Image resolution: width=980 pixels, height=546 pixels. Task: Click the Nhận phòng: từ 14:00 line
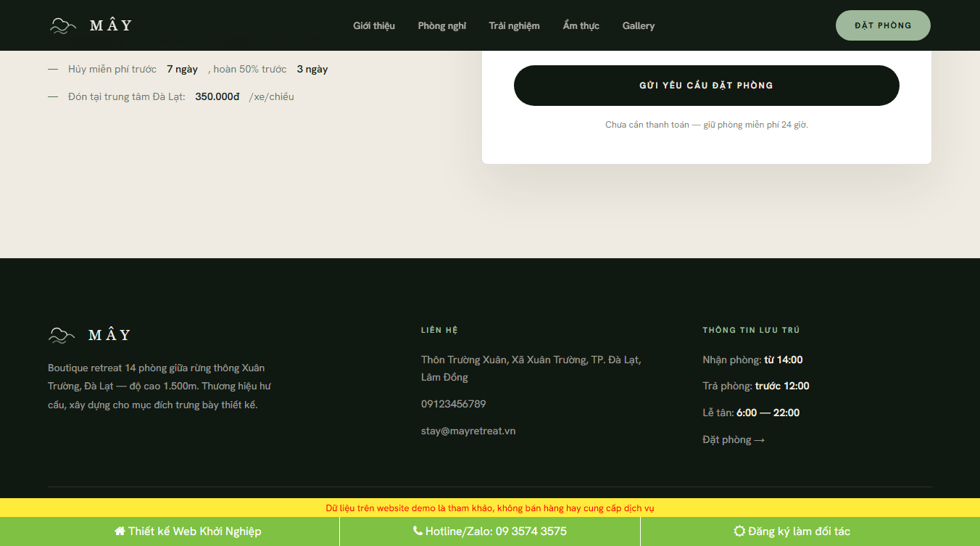tap(752, 360)
